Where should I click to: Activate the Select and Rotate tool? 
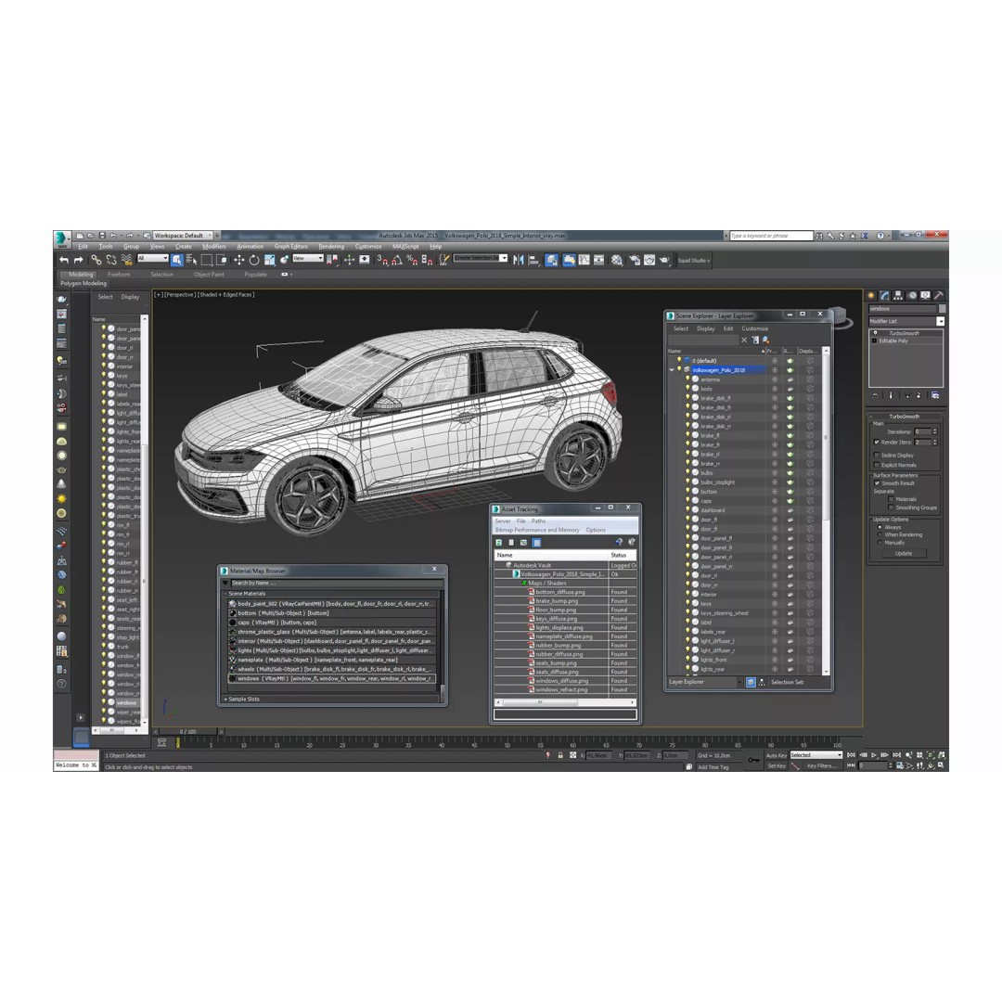coord(254,260)
